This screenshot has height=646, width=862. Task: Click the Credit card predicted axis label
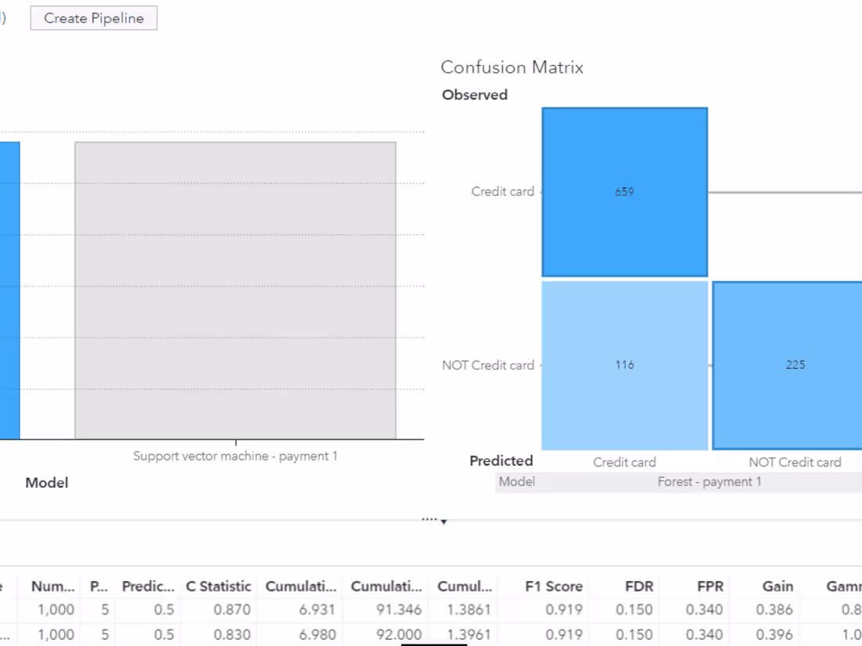625,462
